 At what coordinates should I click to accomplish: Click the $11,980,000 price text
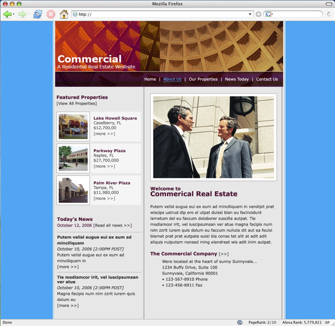pyautogui.click(x=106, y=193)
